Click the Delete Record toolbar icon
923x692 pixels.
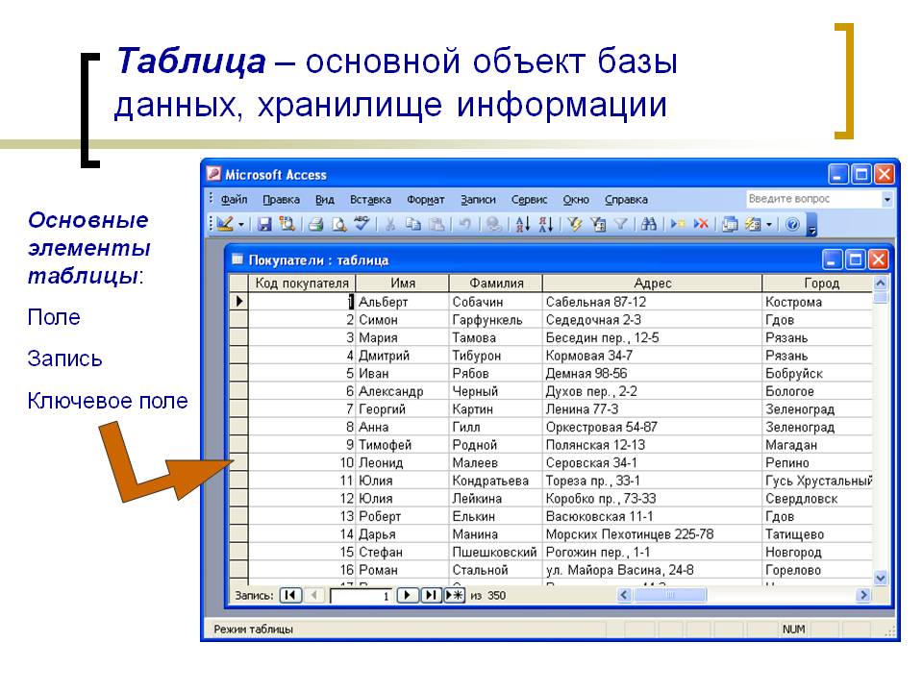701,224
